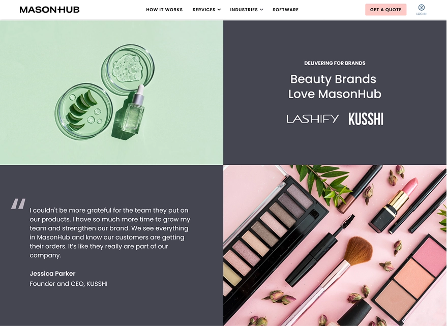Click the Log In text link

point(422,14)
